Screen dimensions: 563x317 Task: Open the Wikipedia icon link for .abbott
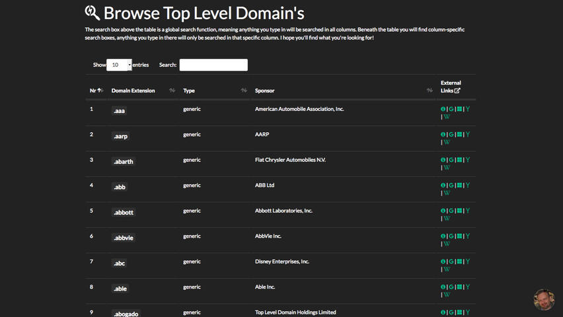[447, 219]
